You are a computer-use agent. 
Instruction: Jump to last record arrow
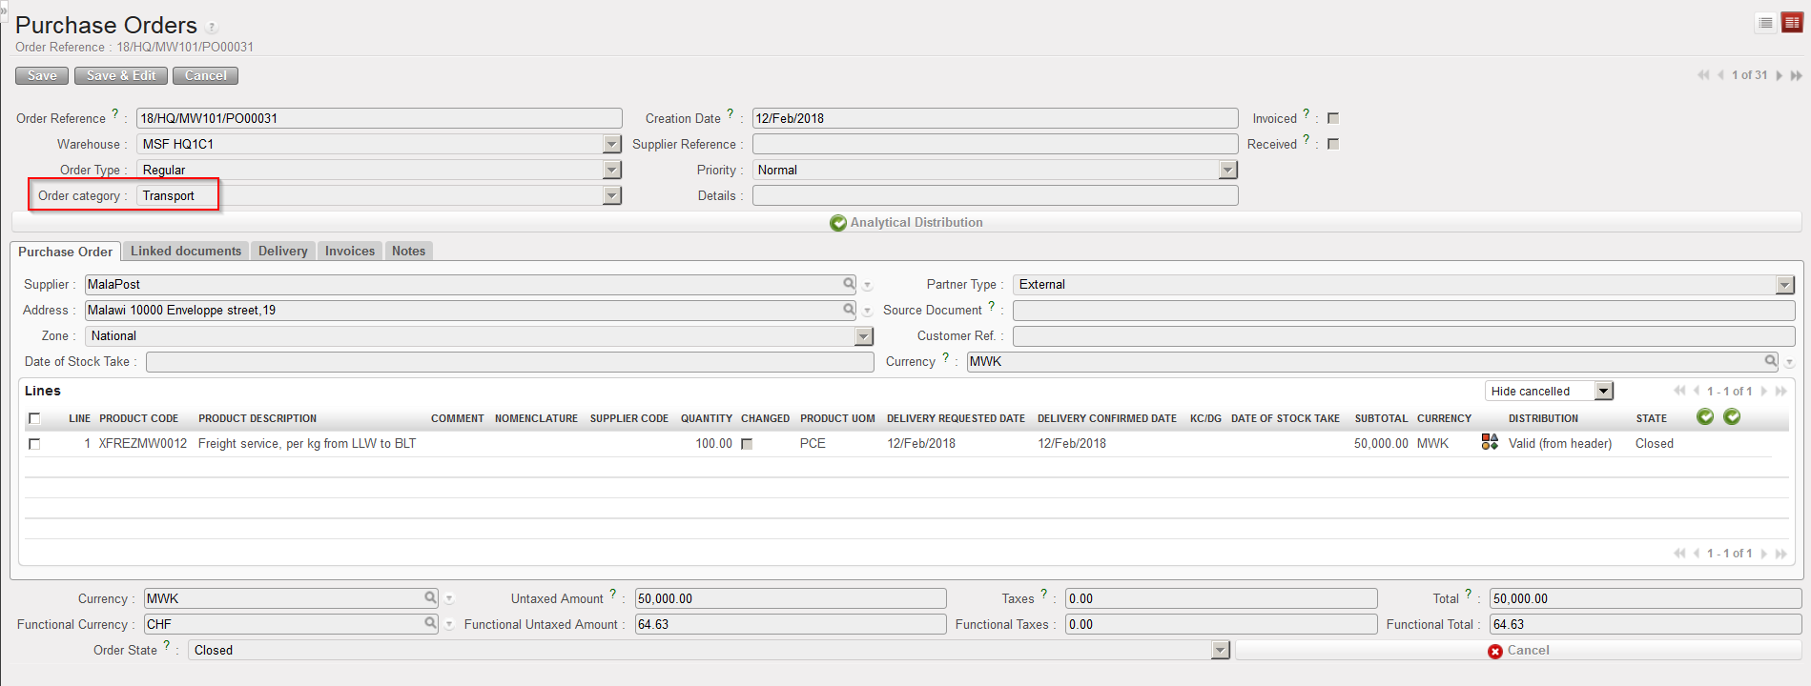click(x=1796, y=75)
